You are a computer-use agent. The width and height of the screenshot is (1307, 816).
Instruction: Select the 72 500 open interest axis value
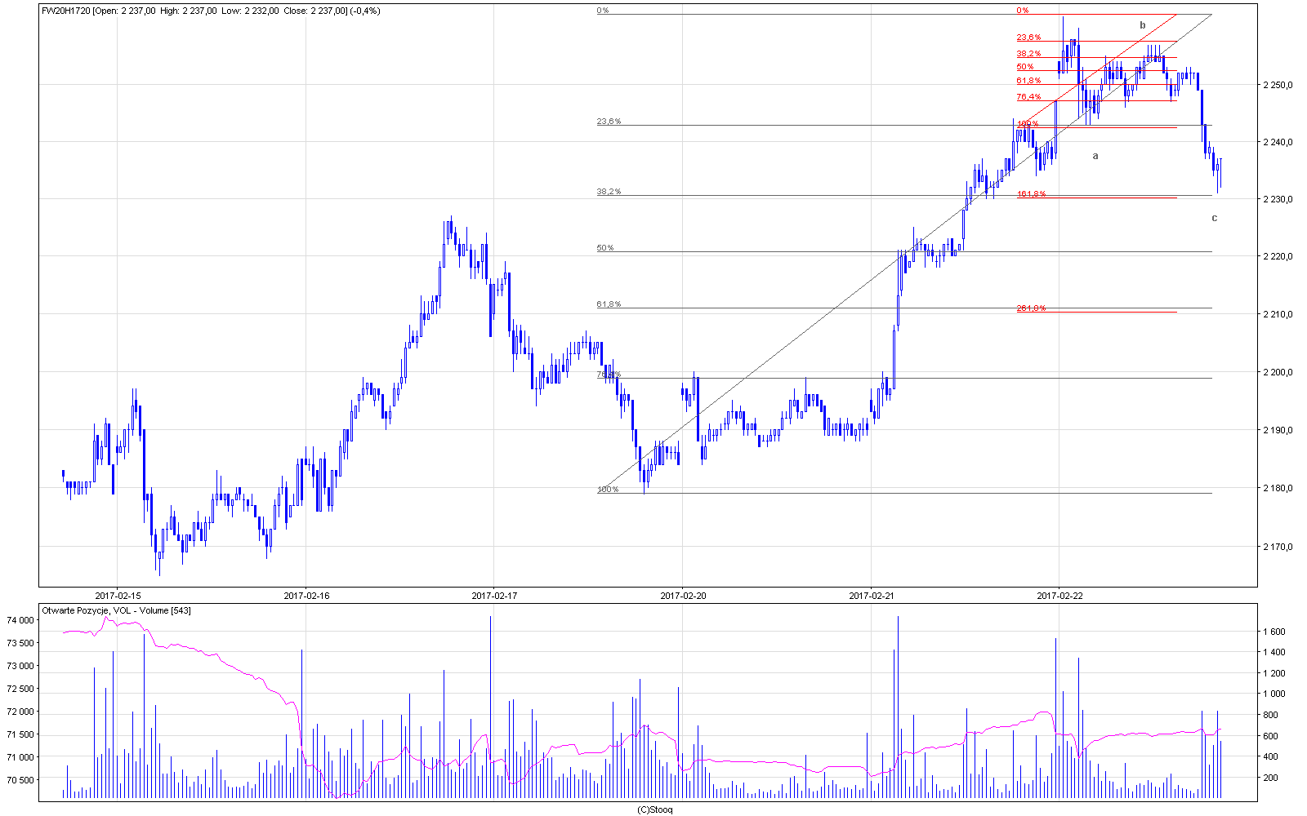20,689
